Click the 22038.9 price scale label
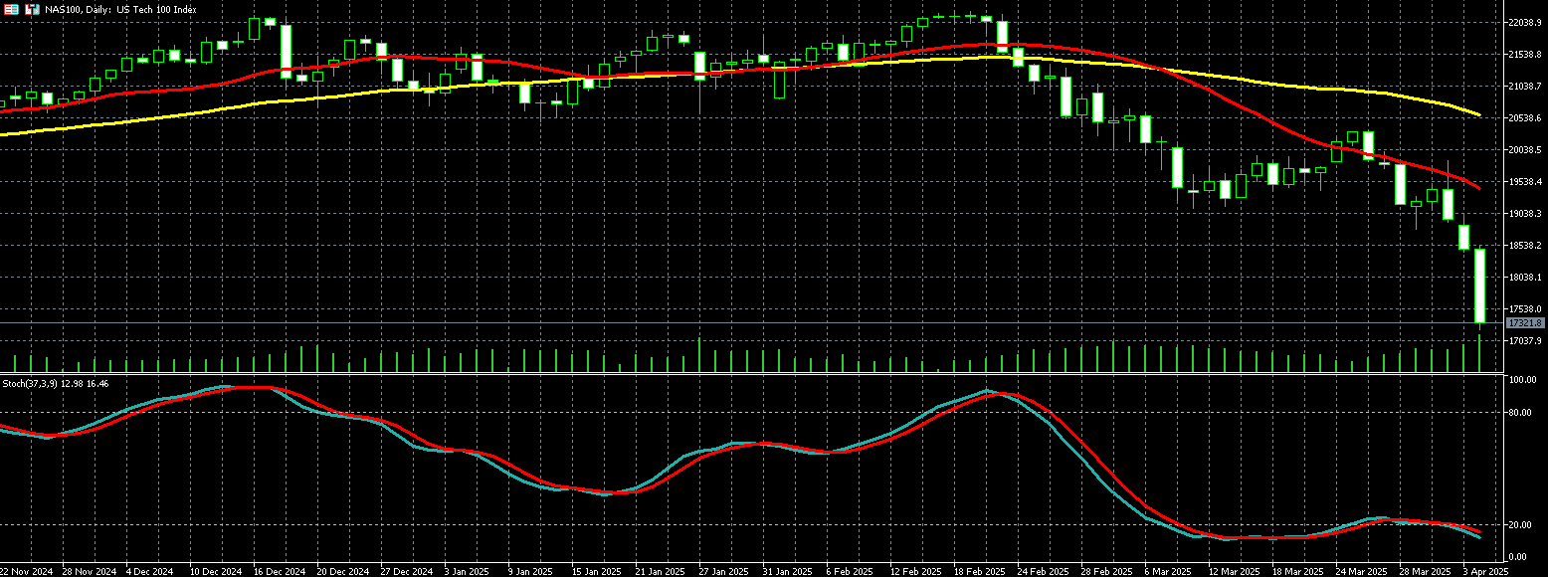1548x577 pixels. [1524, 22]
